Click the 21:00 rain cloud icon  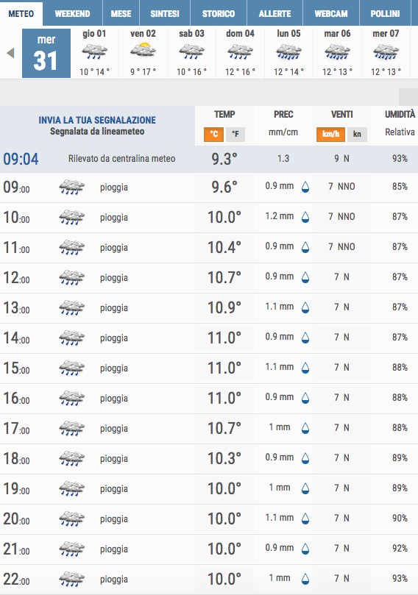point(72,549)
